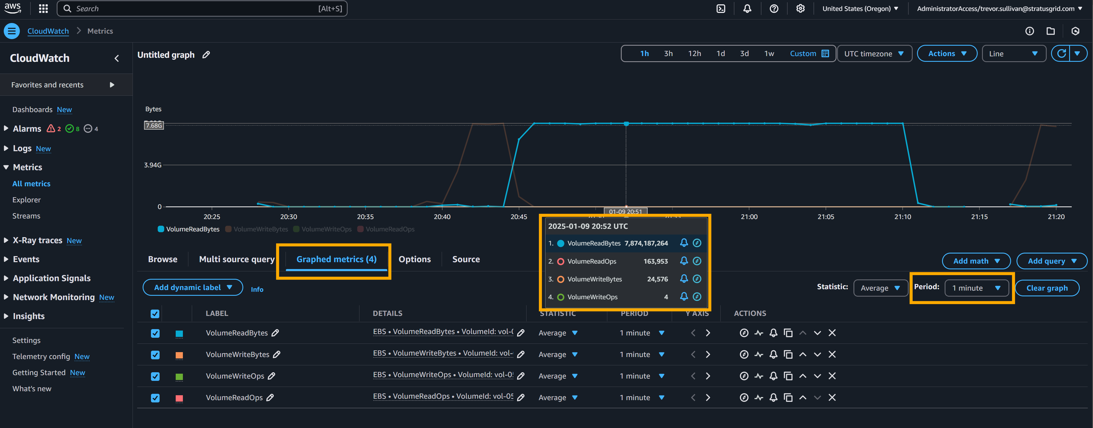Switch to the Multi source query tab
Screen dimensions: 1093x428
pos(237,259)
